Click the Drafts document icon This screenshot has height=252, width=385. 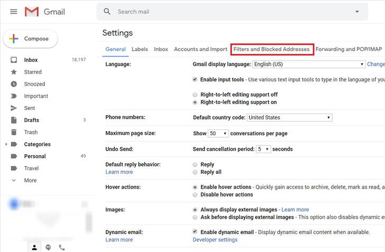[x=14, y=120]
